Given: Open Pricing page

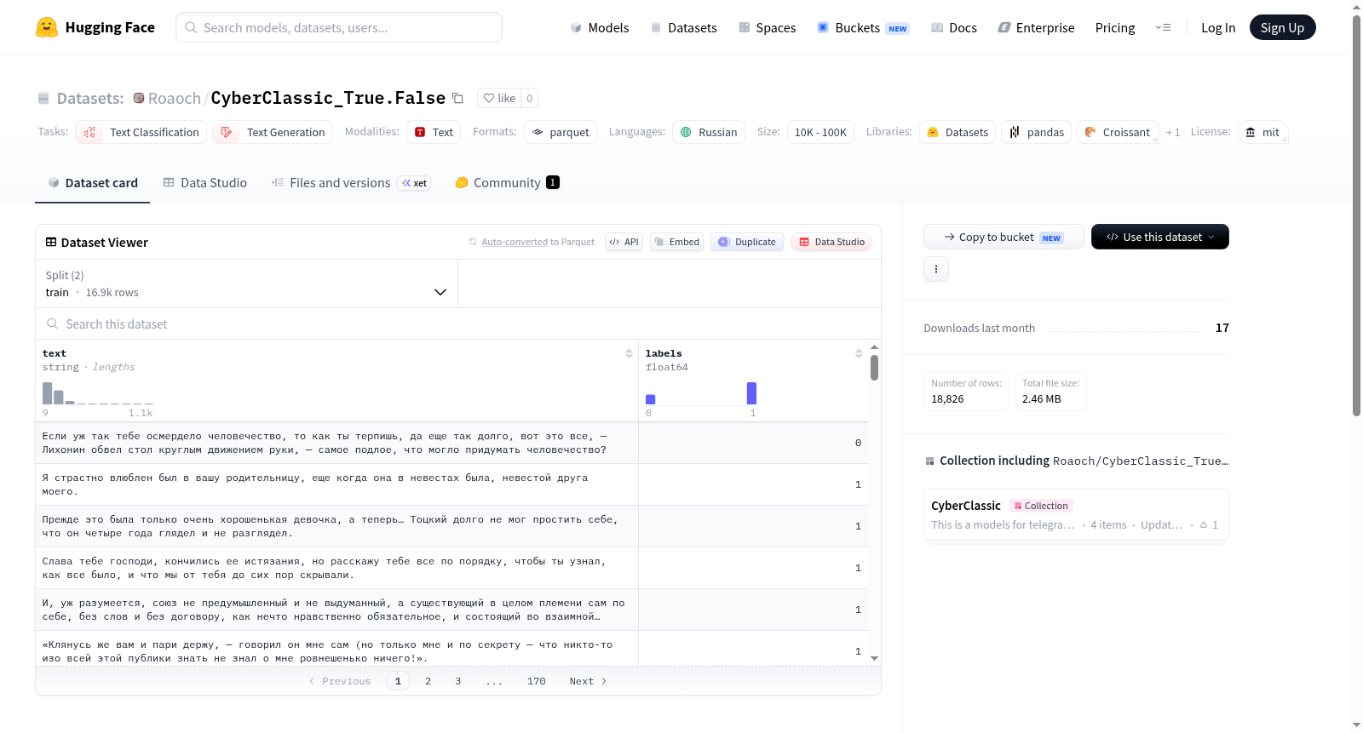Looking at the screenshot, I should coord(1115,27).
